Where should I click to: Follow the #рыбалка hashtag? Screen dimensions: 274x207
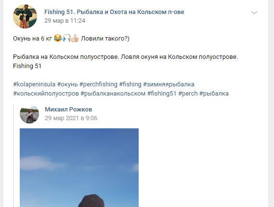[x=214, y=93]
